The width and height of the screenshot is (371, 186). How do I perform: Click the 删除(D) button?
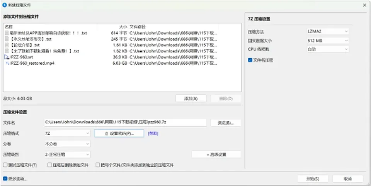pyautogui.click(x=226, y=98)
